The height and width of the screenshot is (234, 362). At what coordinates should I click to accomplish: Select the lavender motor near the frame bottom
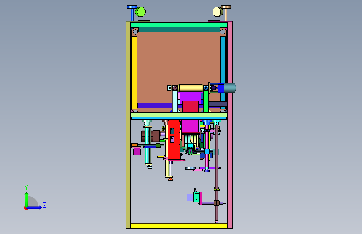190,198
